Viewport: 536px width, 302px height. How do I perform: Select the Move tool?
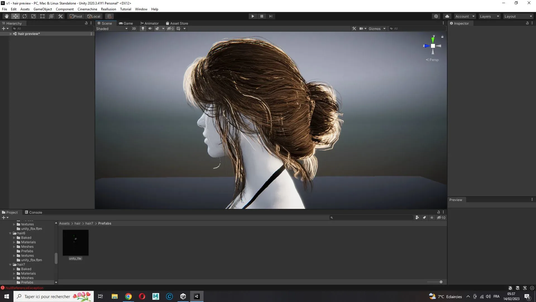(x=15, y=16)
